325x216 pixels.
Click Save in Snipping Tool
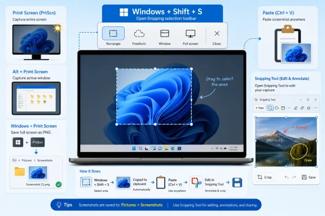click(309, 177)
